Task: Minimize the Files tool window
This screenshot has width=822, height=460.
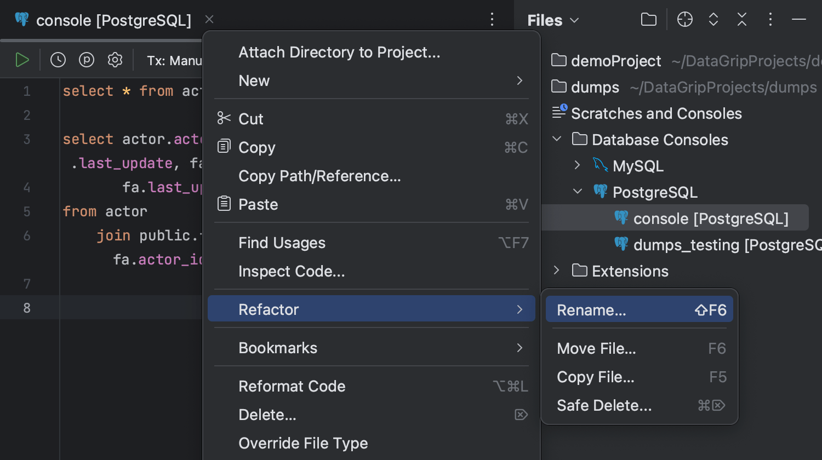Action: (799, 20)
